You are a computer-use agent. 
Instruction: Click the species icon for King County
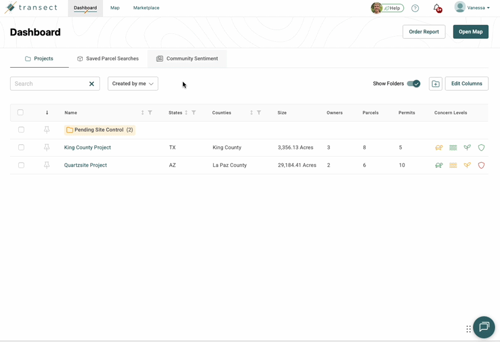439,147
